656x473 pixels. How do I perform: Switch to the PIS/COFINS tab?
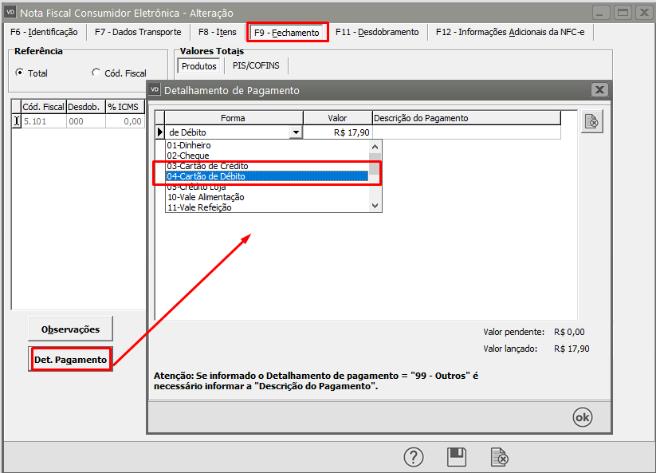[255, 66]
